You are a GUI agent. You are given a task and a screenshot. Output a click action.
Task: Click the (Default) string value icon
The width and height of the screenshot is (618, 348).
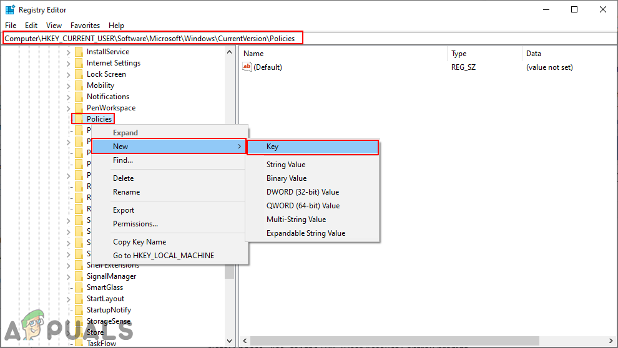247,67
